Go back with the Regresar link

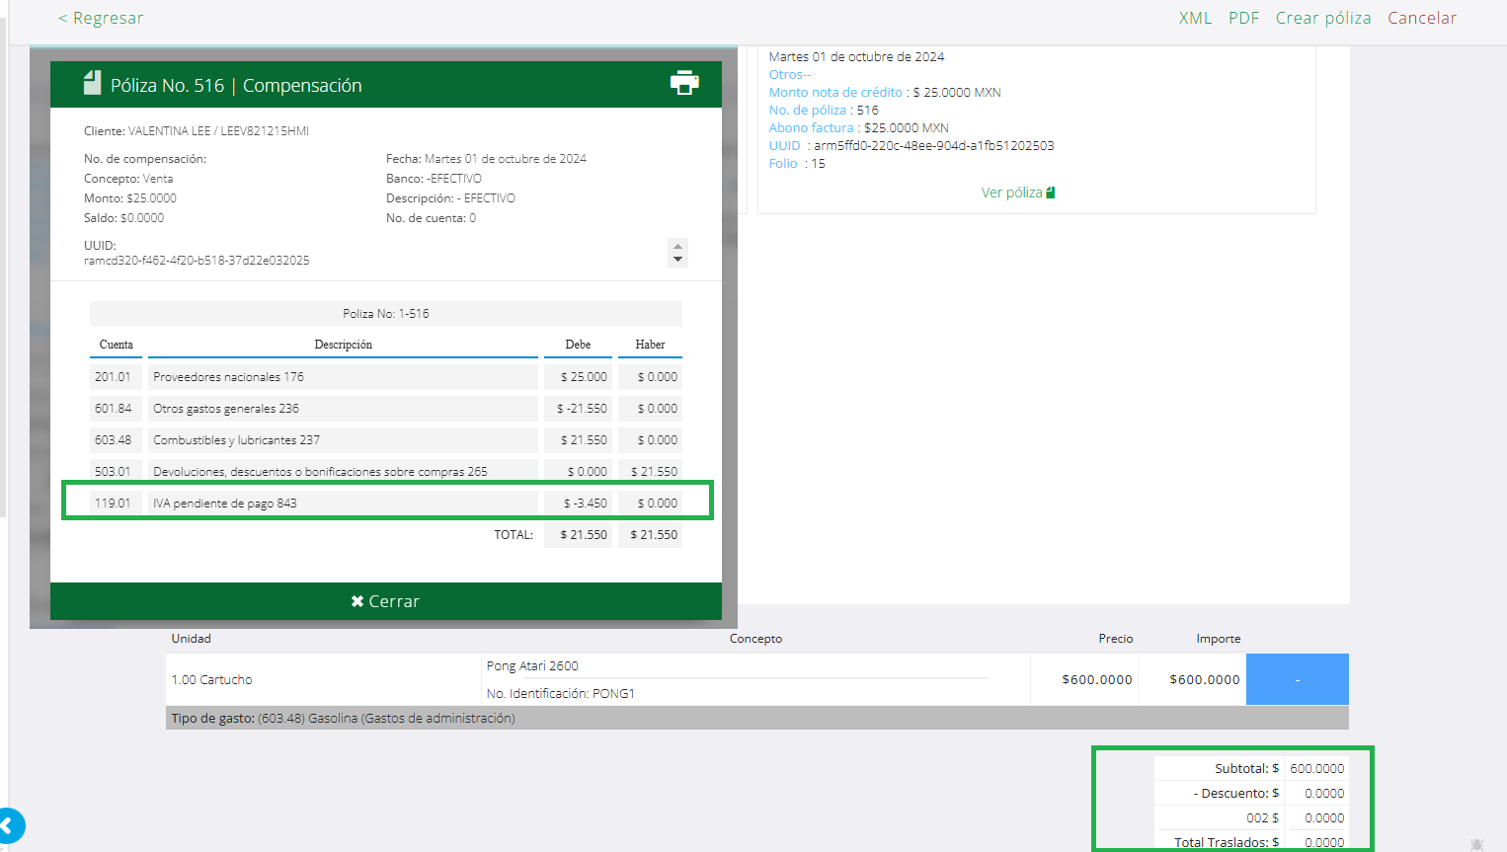(101, 18)
